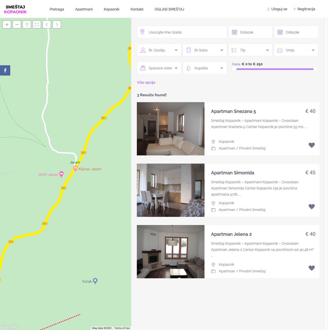The image size is (328, 330).
Task: Click the Ukucajte ime Grada input field
Action: [182, 32]
